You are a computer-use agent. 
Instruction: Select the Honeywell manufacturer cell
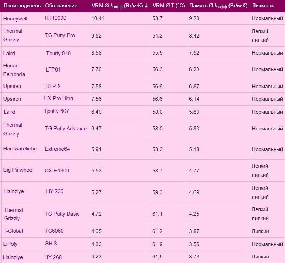[x=15, y=19]
